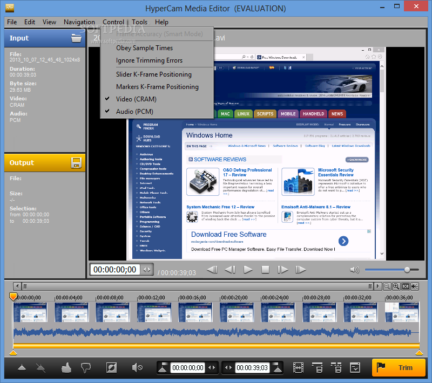Fit timeline to window icon
Image resolution: width=432 pixels, height=383 pixels.
click(406, 286)
